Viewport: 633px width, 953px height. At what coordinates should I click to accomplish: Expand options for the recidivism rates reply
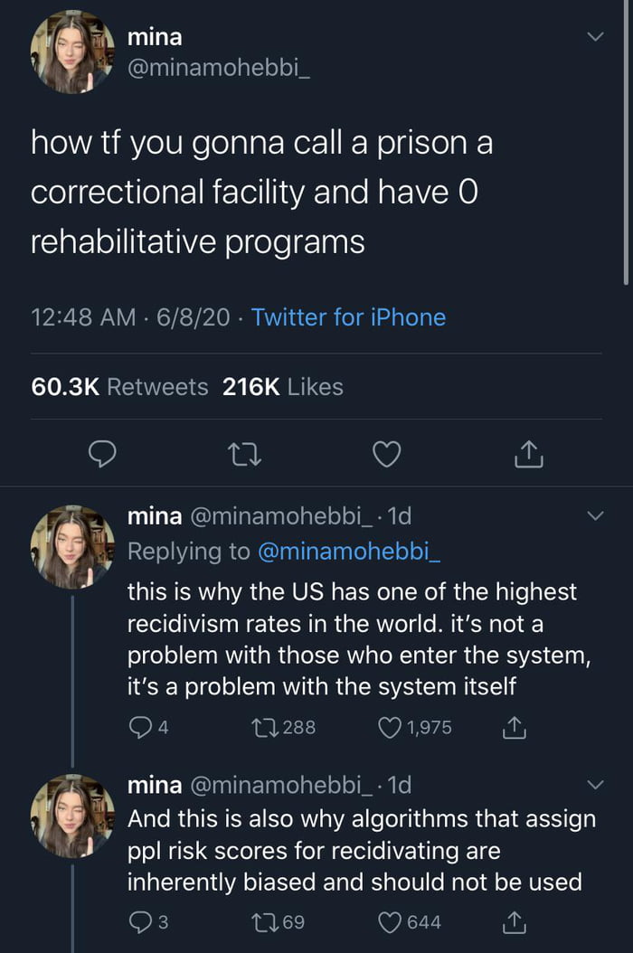click(595, 515)
